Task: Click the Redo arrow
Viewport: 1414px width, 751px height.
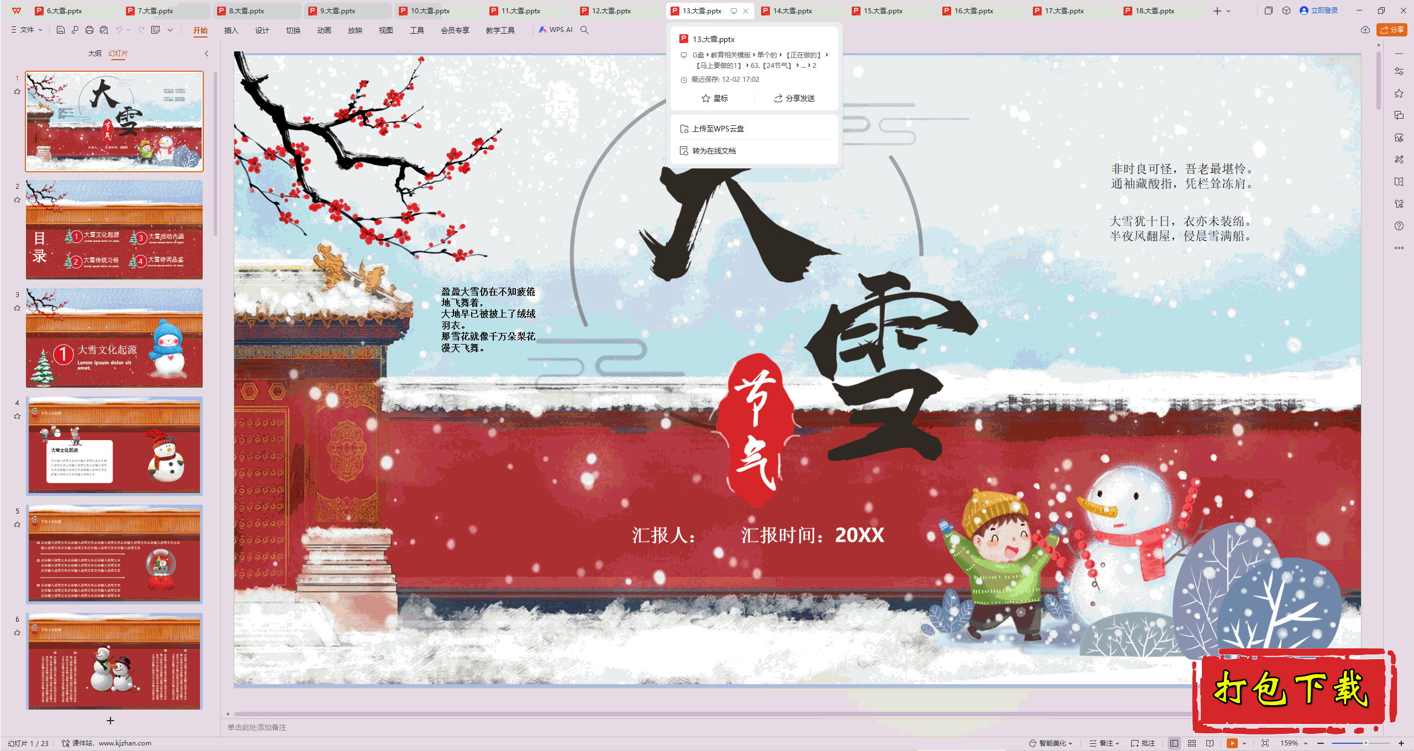Action: tap(141, 30)
